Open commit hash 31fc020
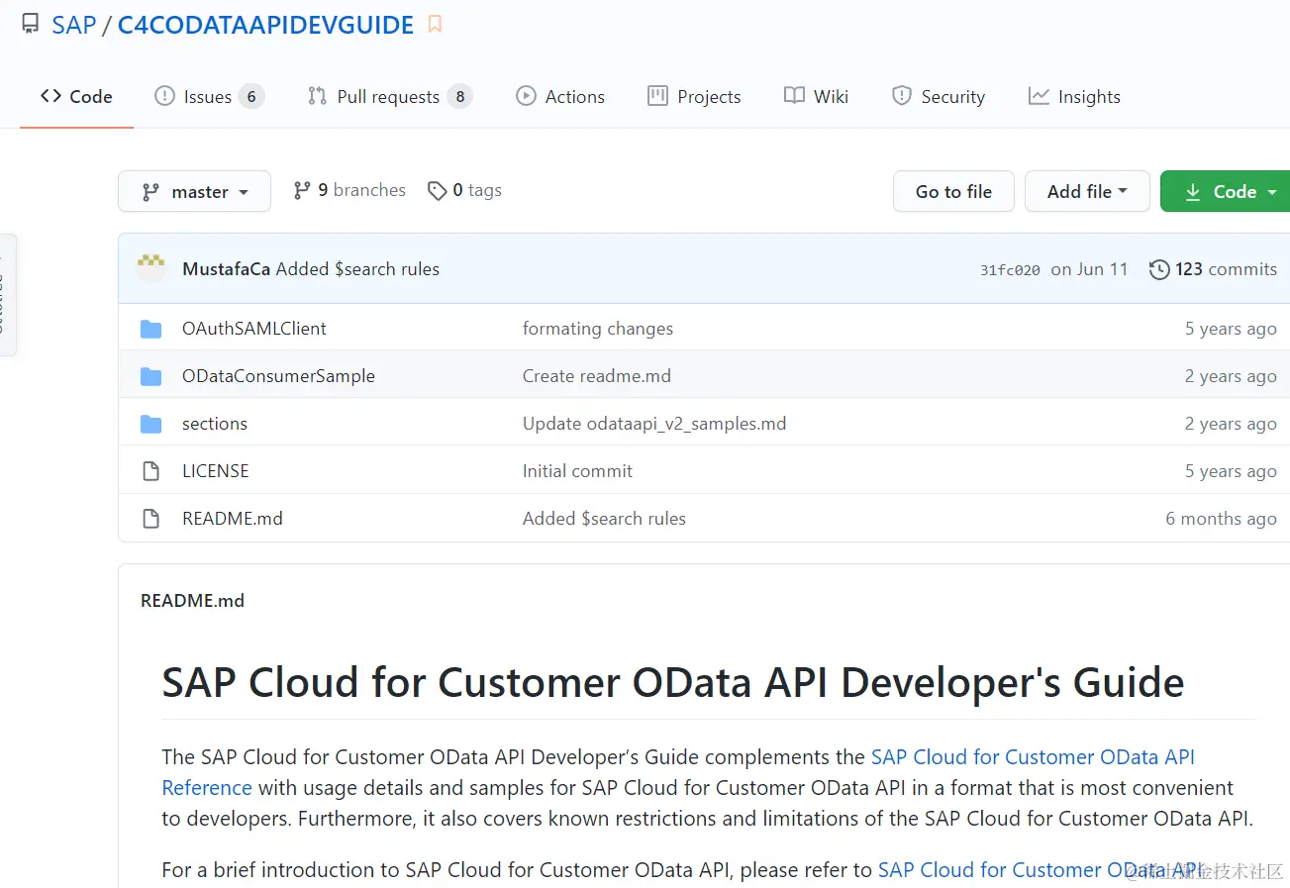 pyautogui.click(x=1010, y=269)
